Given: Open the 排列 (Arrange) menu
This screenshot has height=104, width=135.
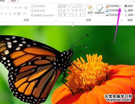Looking at the screenshot, I should point(90,10).
